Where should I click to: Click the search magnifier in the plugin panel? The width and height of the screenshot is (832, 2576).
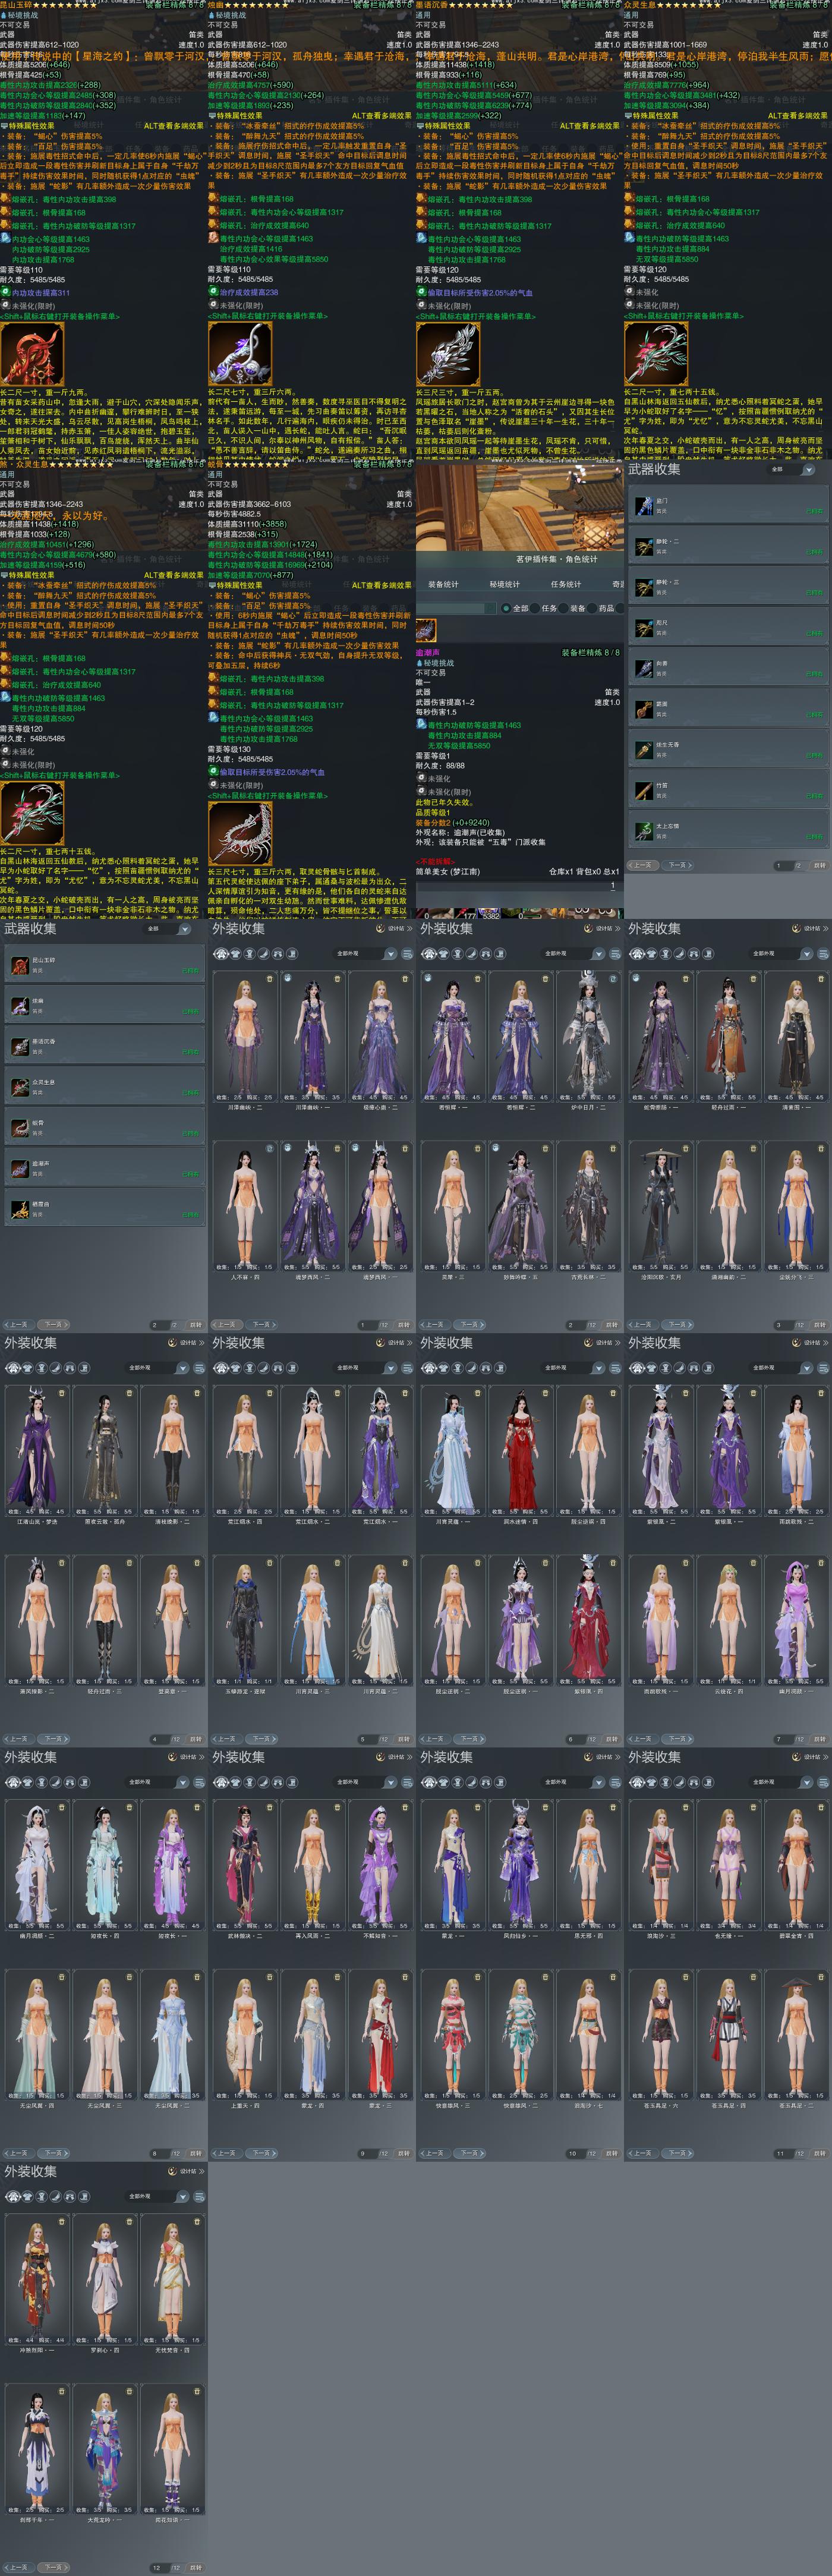tap(490, 608)
